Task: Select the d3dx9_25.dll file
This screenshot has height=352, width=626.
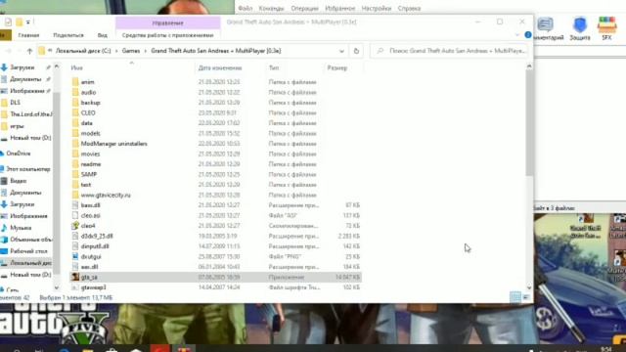Action: [x=97, y=237]
